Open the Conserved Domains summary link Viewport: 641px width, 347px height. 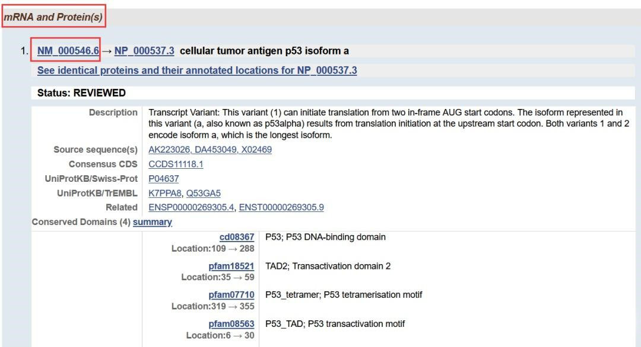coord(153,222)
